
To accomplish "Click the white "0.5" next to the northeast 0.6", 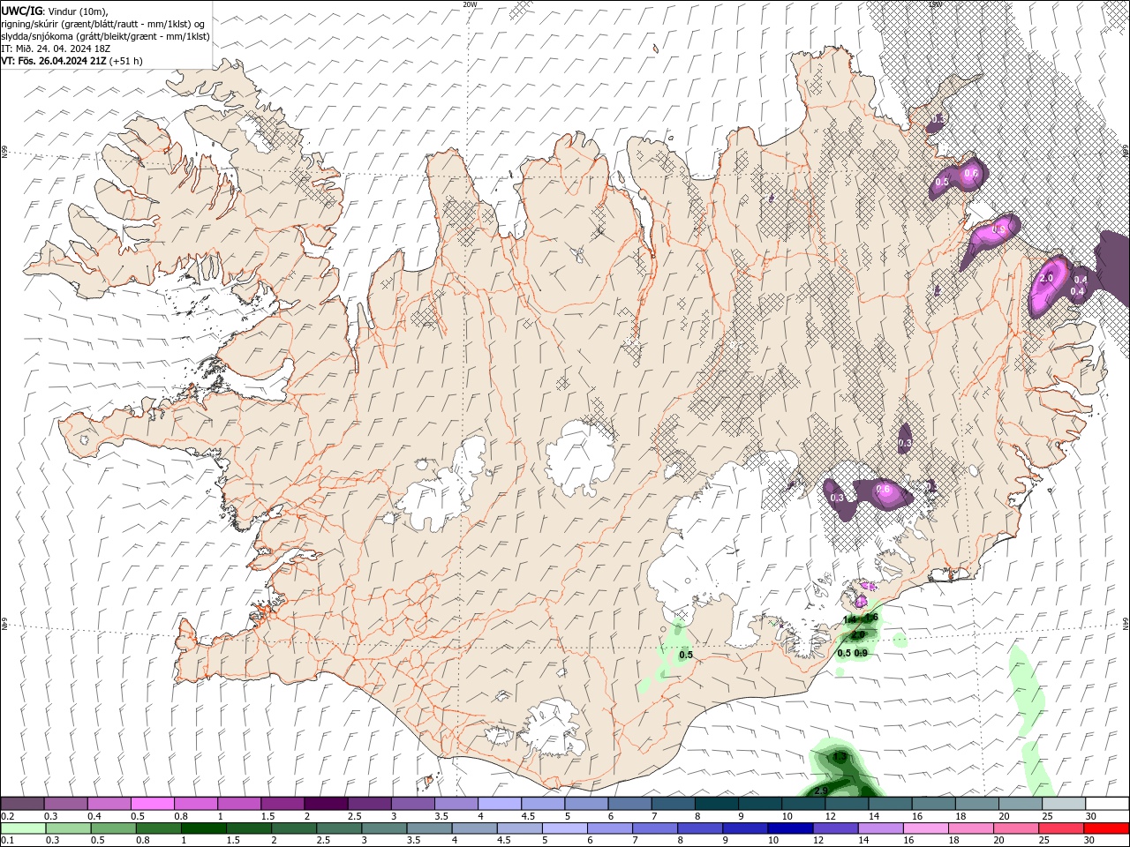I will 942,183.
